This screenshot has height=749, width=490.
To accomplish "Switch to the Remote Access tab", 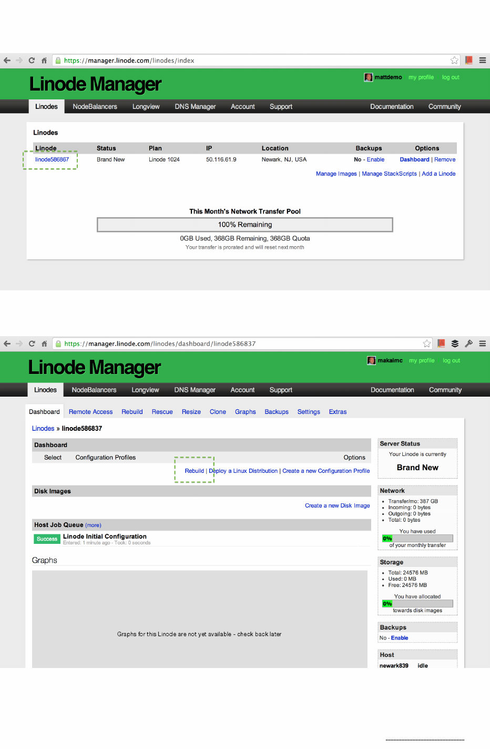I will click(90, 412).
